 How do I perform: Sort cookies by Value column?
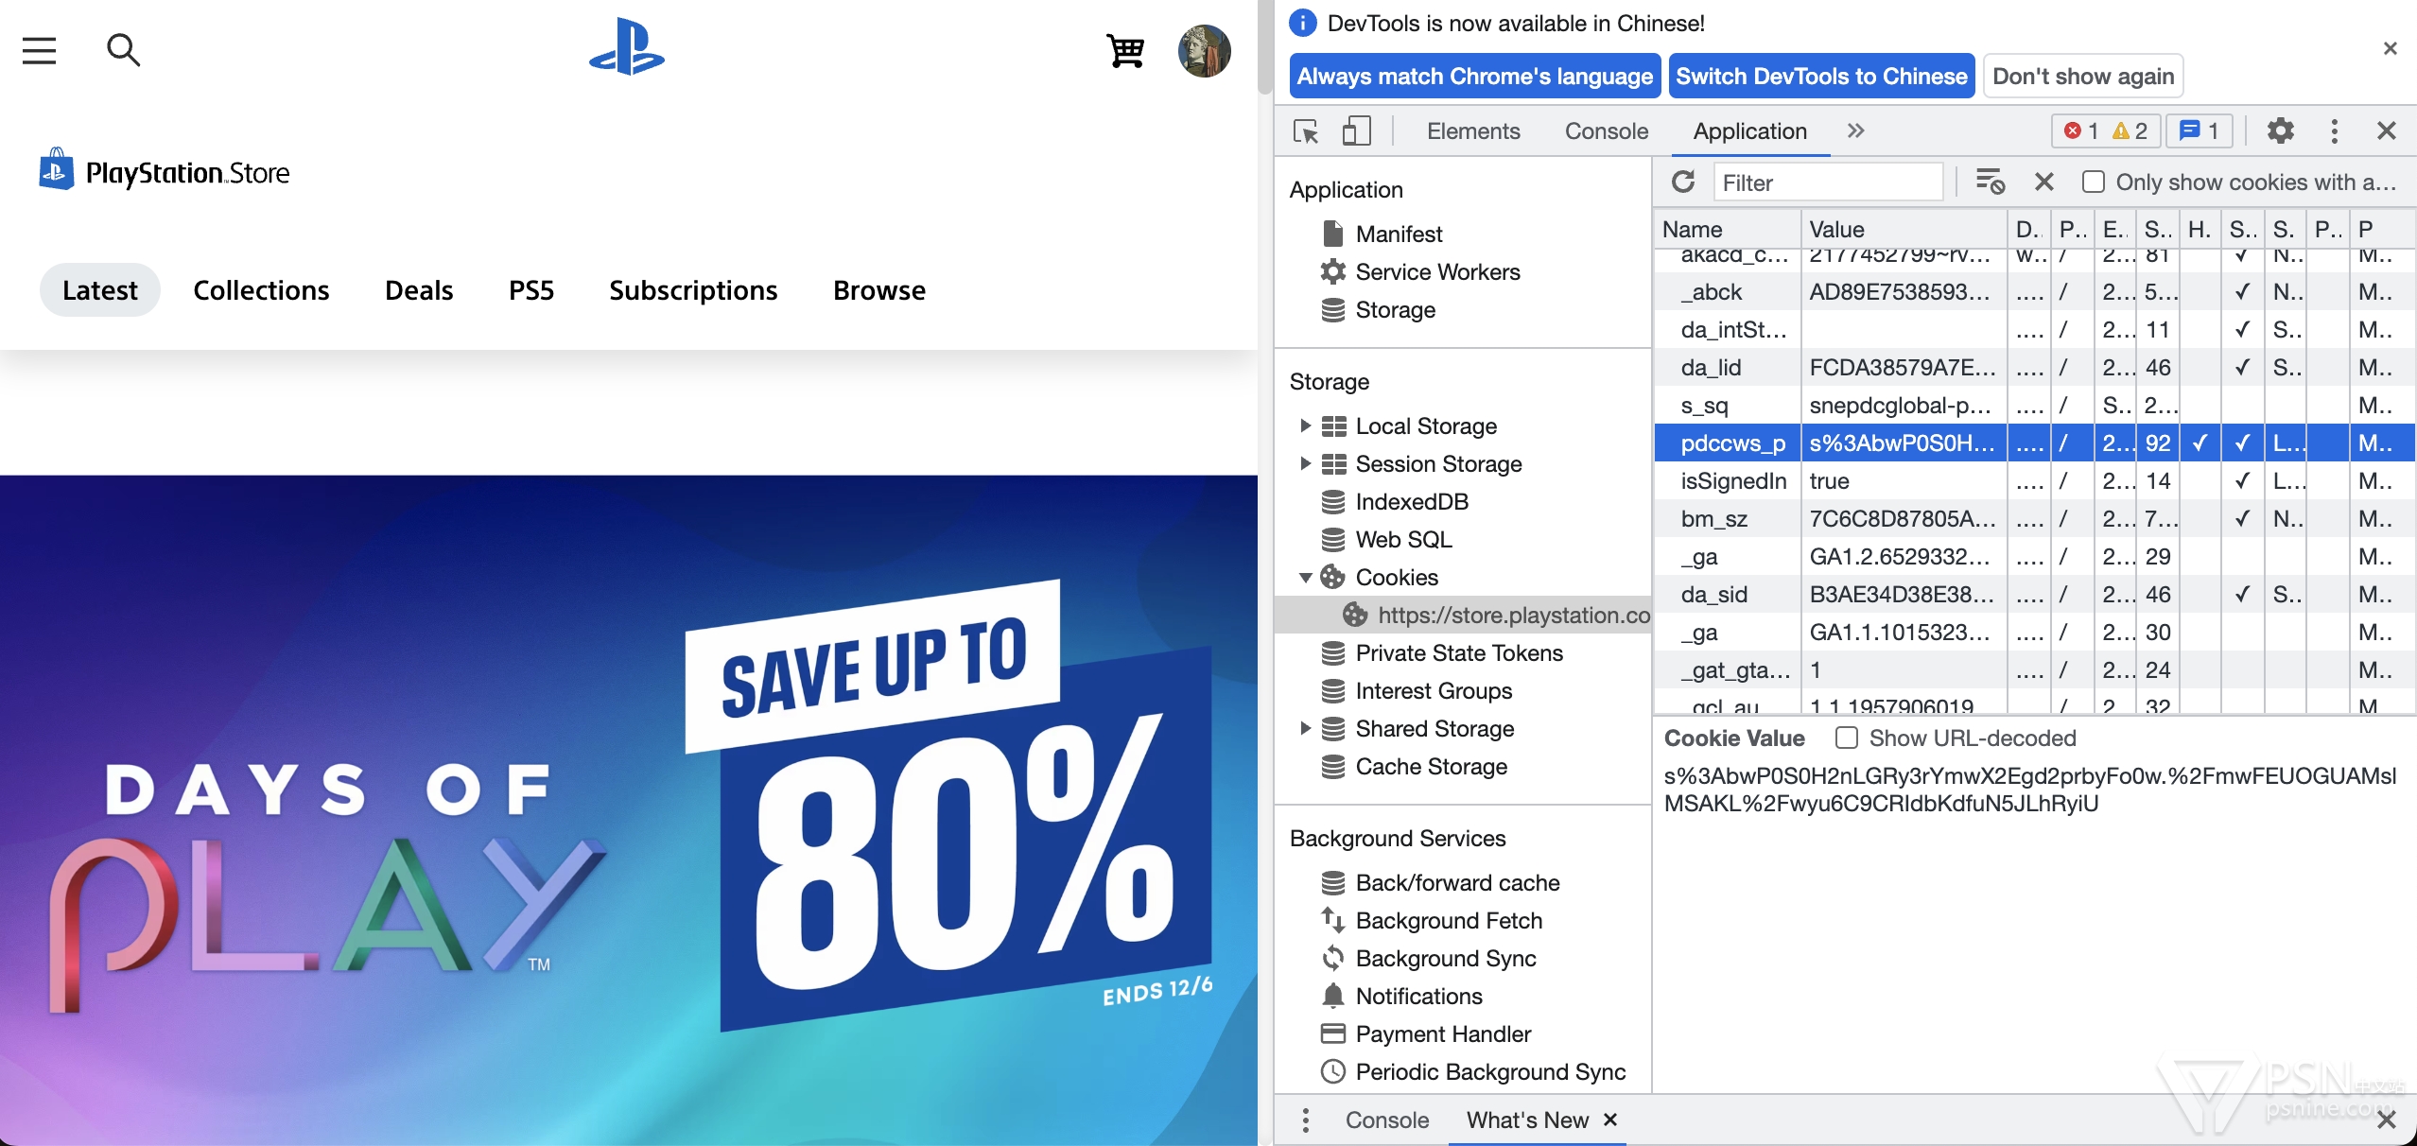point(1904,229)
